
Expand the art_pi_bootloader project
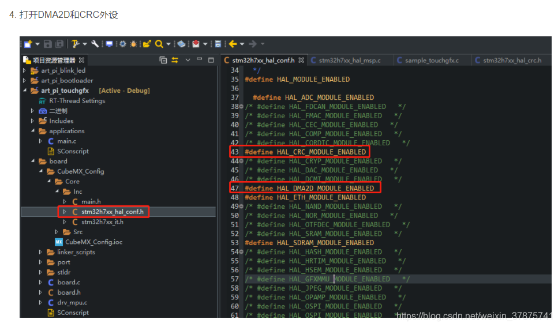click(x=25, y=80)
